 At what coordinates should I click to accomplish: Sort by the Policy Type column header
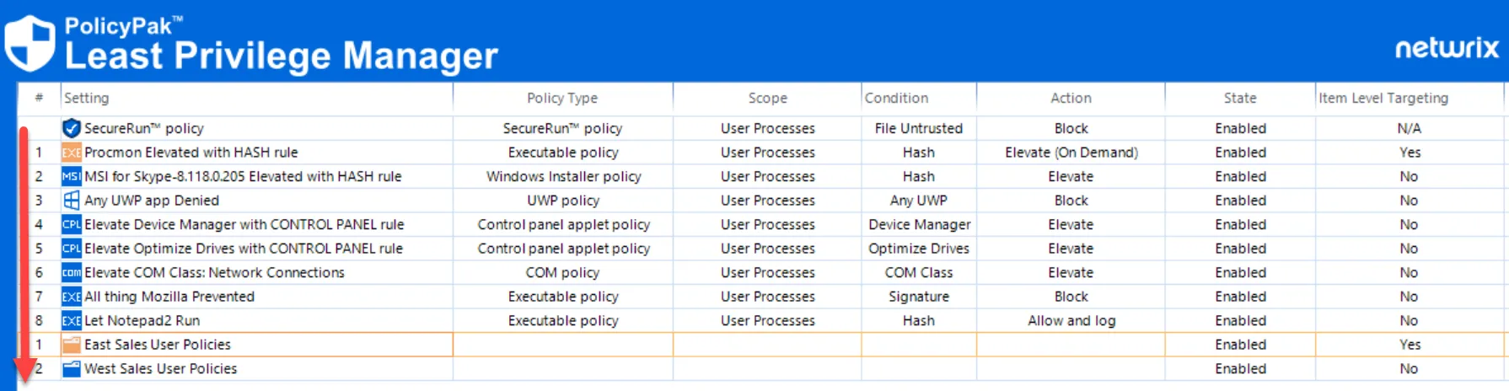[x=562, y=98]
